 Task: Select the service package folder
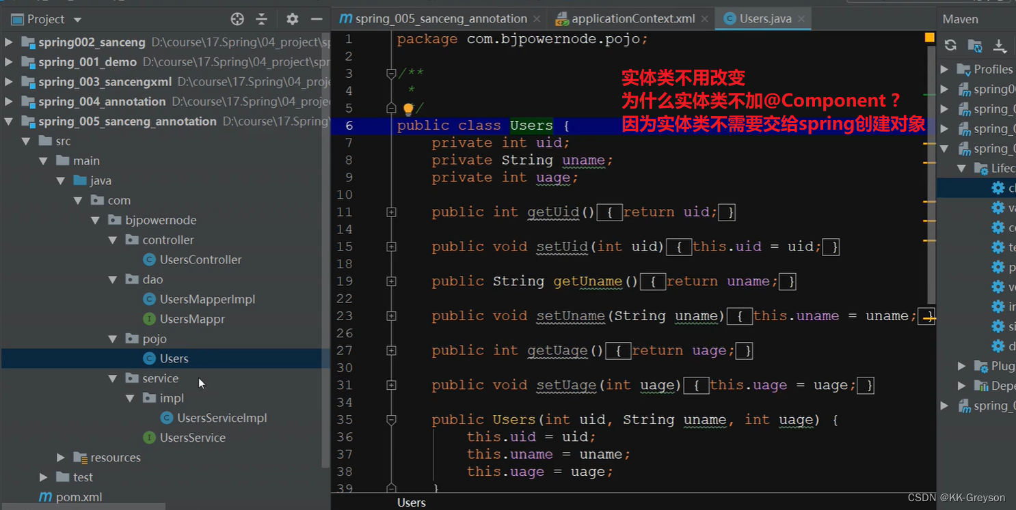[160, 379]
